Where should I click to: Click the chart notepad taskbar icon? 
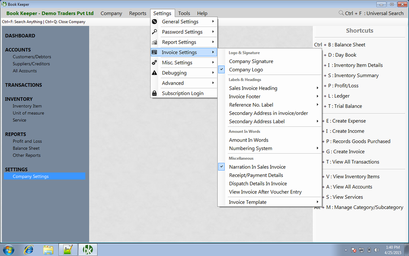[x=68, y=250]
